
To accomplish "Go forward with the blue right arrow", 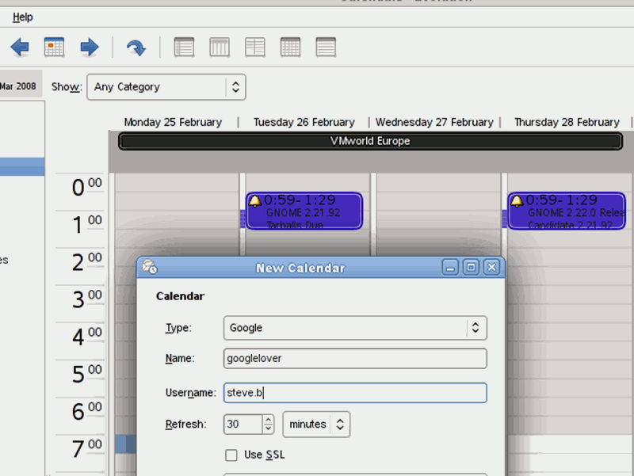I will click(x=90, y=48).
